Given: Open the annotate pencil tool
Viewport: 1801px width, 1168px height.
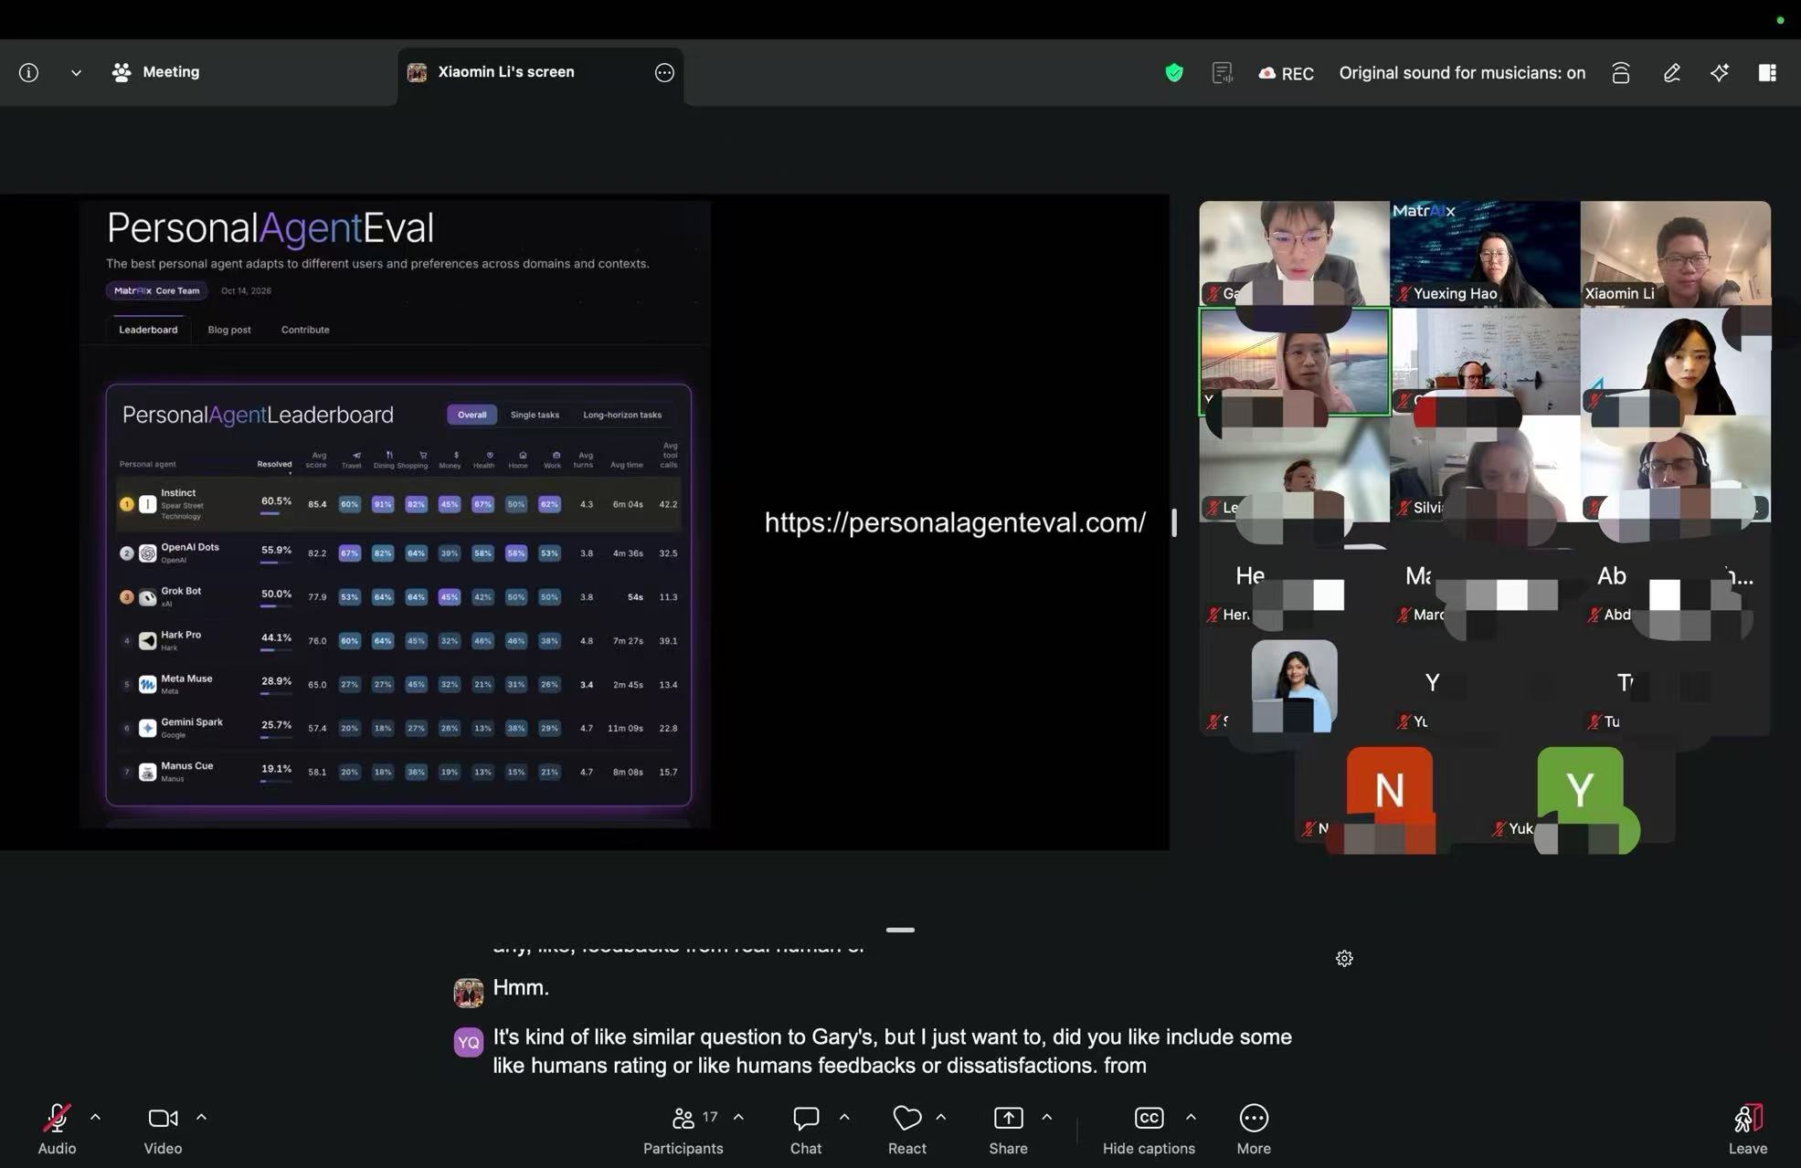Looking at the screenshot, I should (x=1671, y=73).
